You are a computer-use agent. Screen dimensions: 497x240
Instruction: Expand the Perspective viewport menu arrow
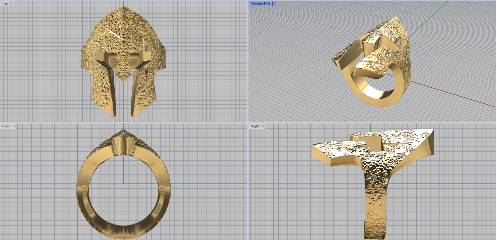click(x=274, y=3)
